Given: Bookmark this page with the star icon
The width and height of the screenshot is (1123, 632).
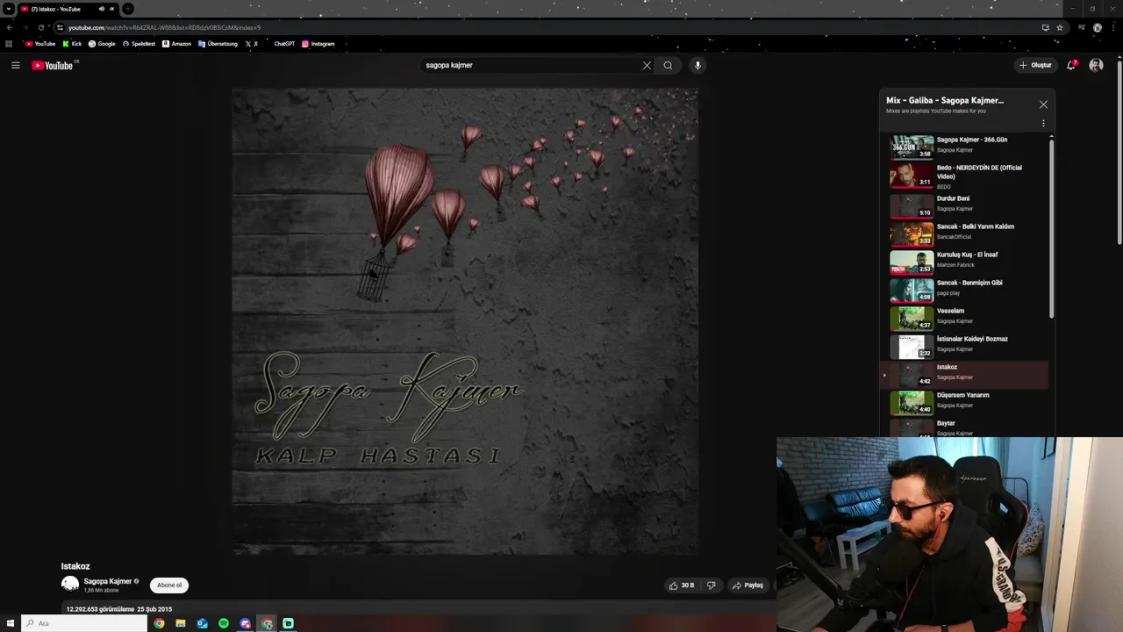Looking at the screenshot, I should coord(1060,27).
